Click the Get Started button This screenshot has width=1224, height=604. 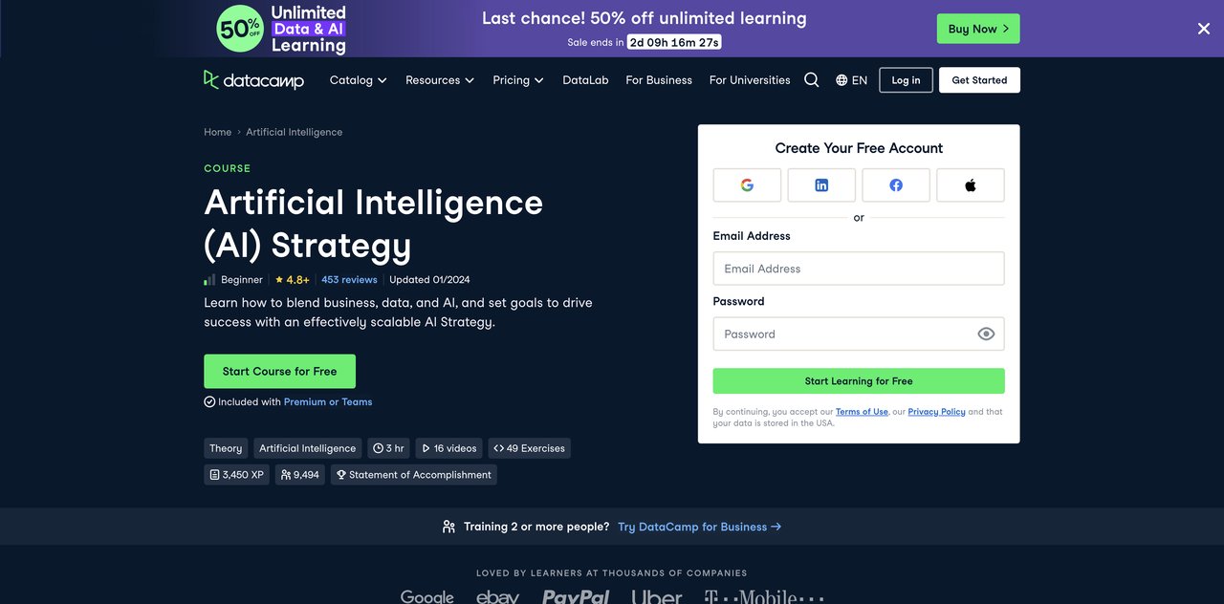point(979,80)
